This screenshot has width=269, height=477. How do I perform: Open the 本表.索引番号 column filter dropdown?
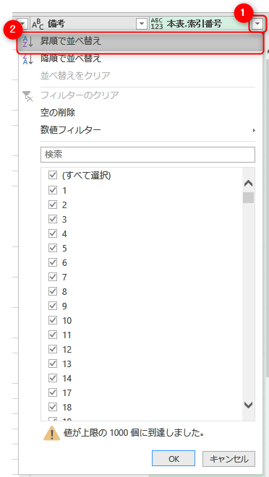coord(257,24)
